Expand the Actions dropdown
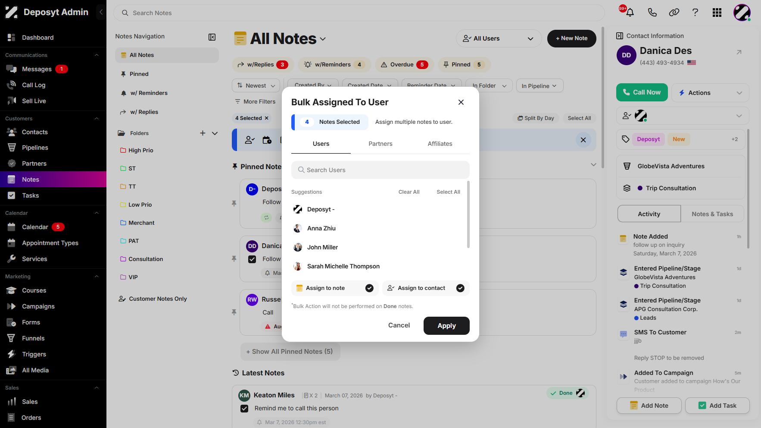The image size is (761, 428). [710, 93]
